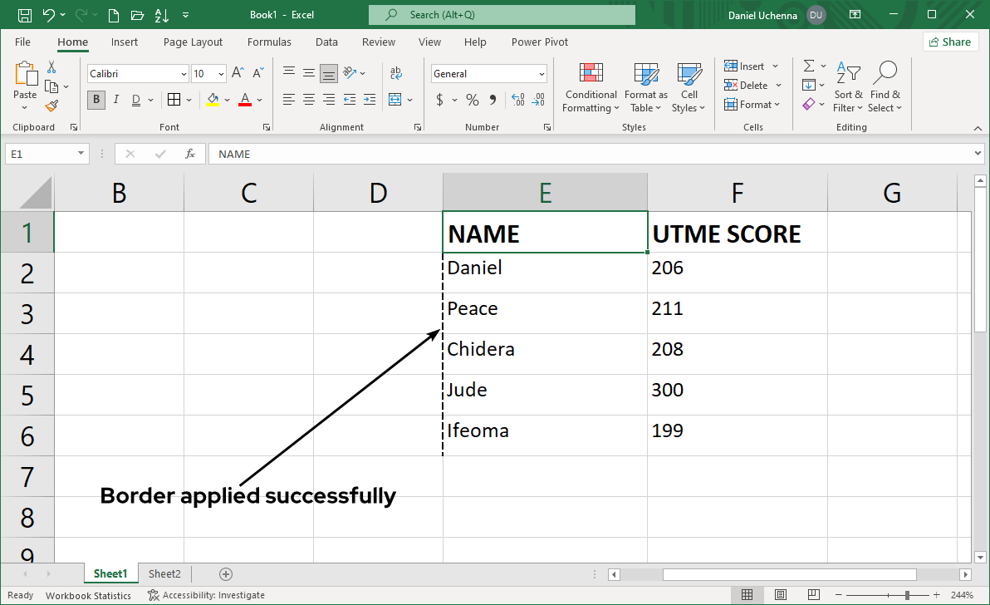Image resolution: width=990 pixels, height=605 pixels.
Task: Open the Formulas ribbon tab
Action: tap(269, 42)
